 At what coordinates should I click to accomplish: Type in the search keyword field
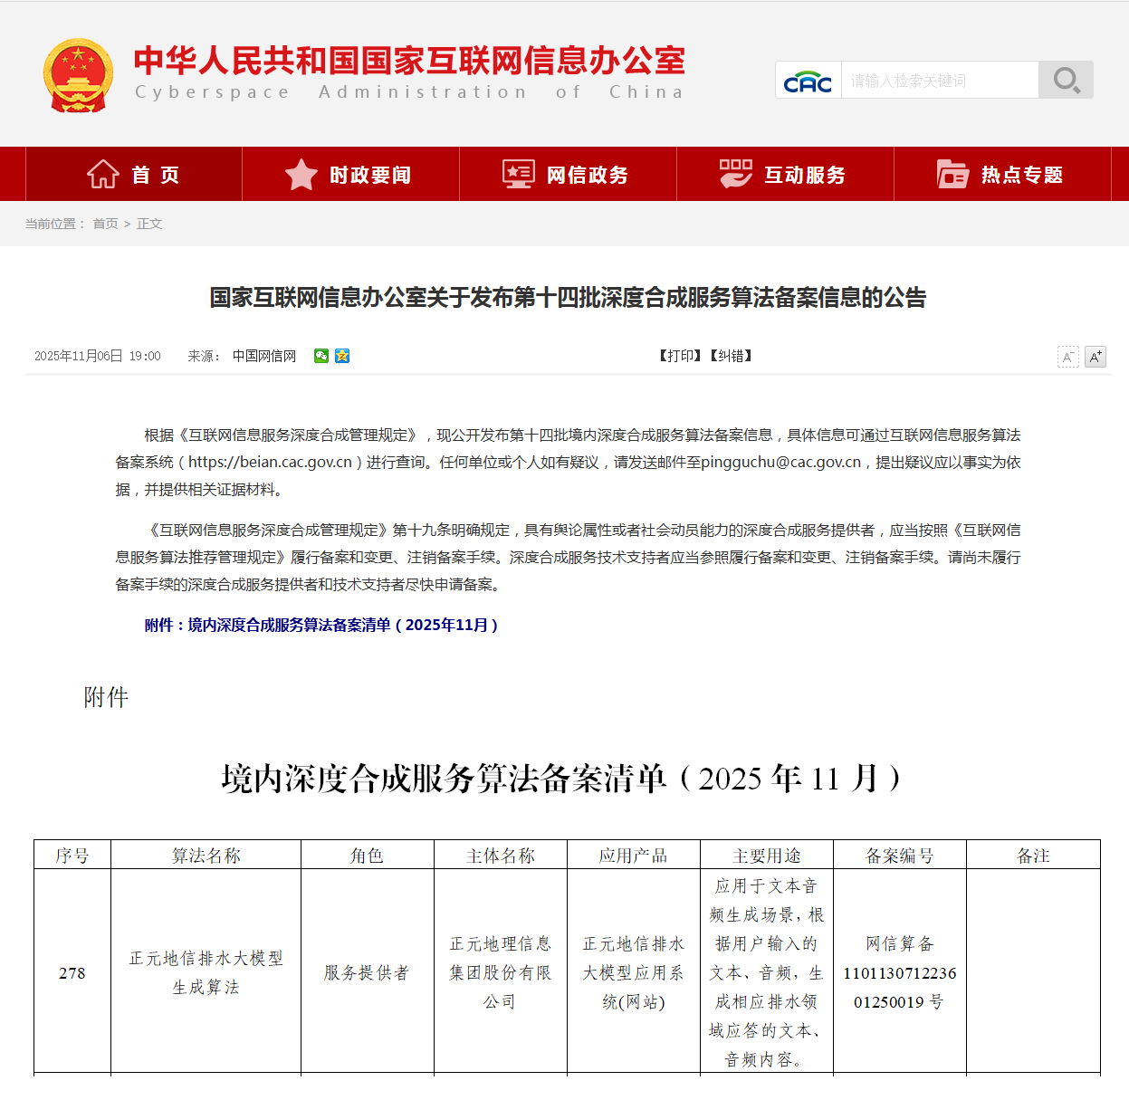[x=939, y=81]
